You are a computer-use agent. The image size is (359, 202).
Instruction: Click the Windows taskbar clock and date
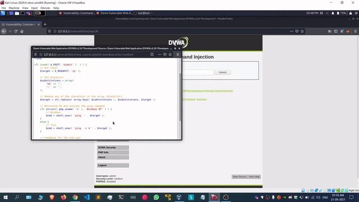pos(338,197)
